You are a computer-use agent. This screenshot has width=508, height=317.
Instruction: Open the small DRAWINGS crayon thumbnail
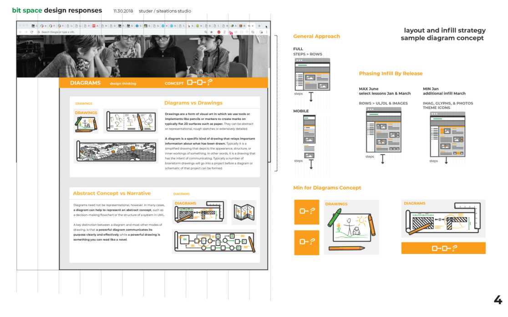(86, 121)
